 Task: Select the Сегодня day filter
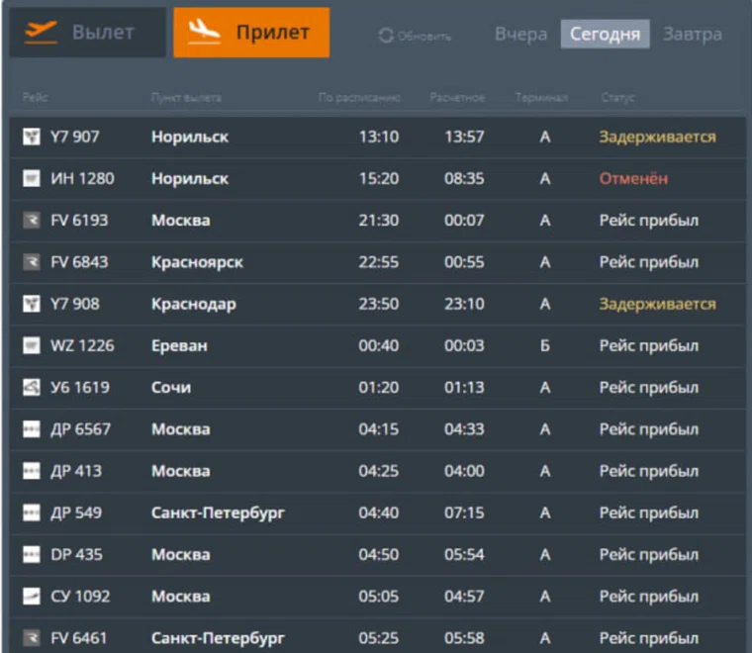(606, 35)
